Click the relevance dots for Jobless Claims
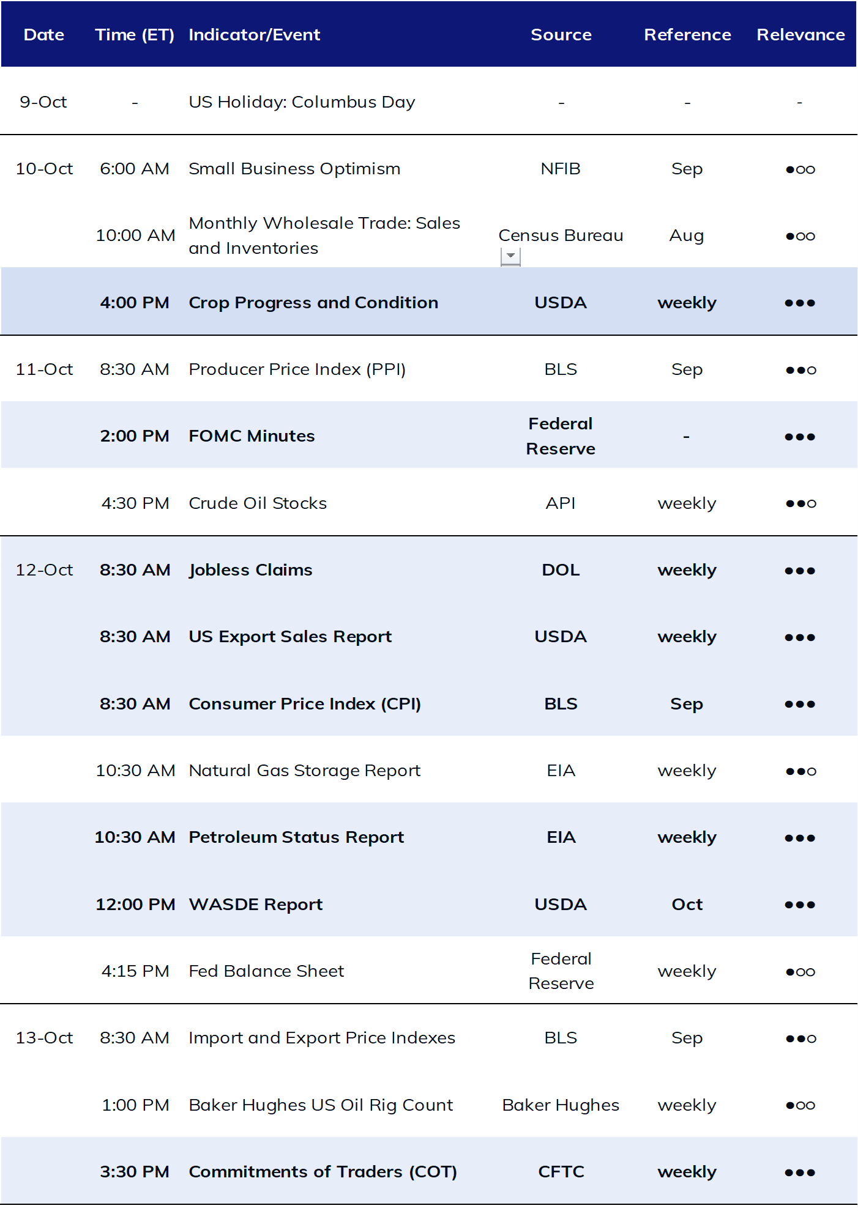This screenshot has width=858, height=1211. click(800, 571)
